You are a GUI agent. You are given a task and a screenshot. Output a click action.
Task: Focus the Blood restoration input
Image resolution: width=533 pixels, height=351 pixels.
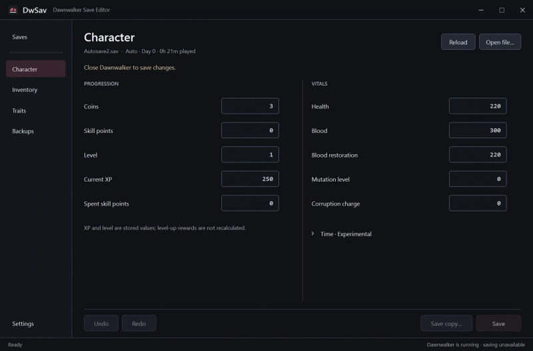(x=478, y=155)
